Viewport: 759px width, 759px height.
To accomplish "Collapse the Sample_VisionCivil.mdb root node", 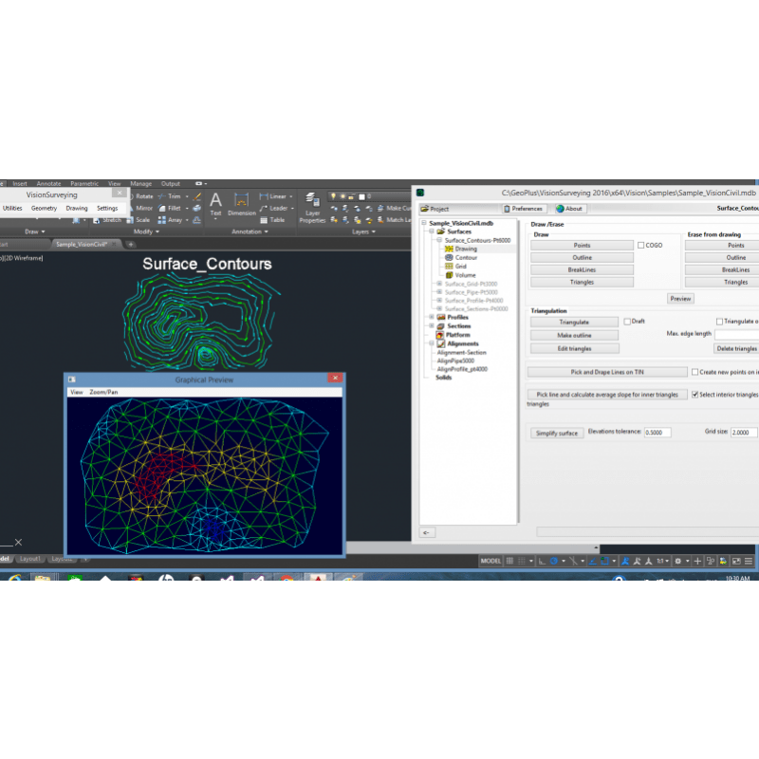I will 424,223.
